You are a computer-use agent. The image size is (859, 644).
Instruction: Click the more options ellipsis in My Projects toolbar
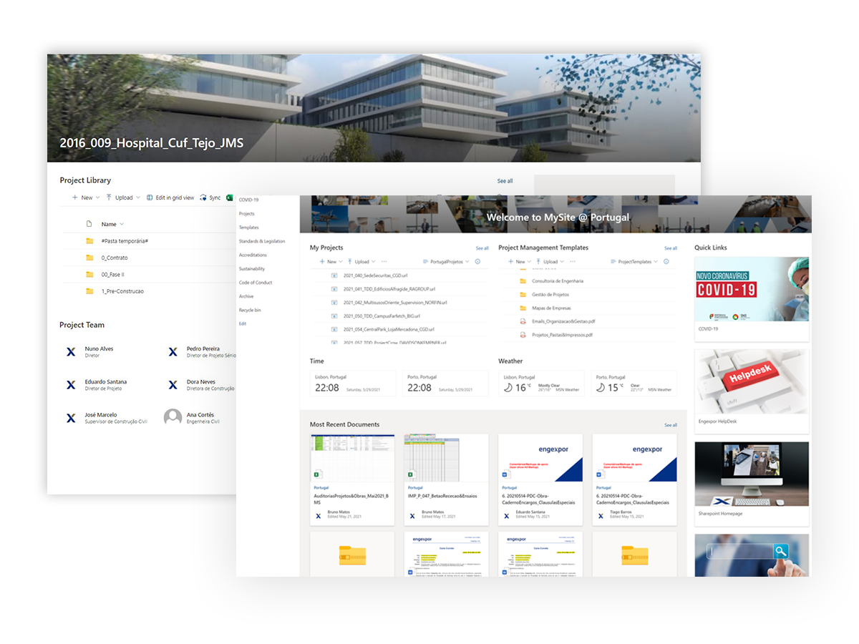tap(384, 262)
